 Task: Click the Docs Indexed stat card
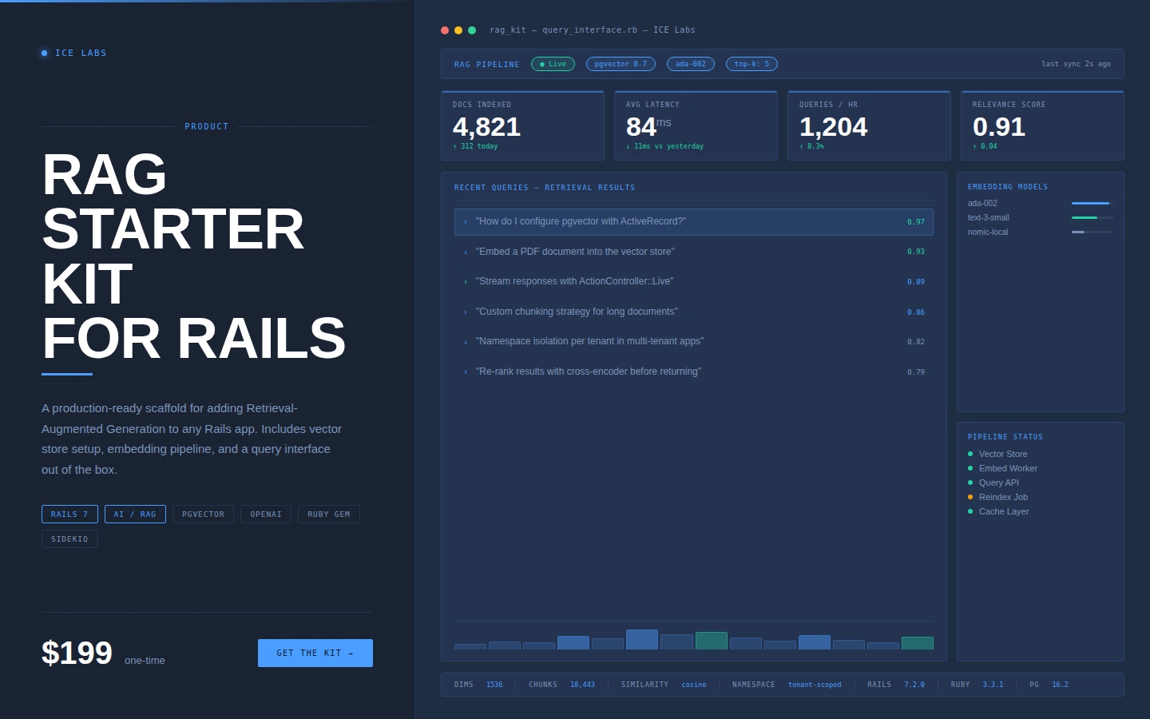click(x=522, y=126)
